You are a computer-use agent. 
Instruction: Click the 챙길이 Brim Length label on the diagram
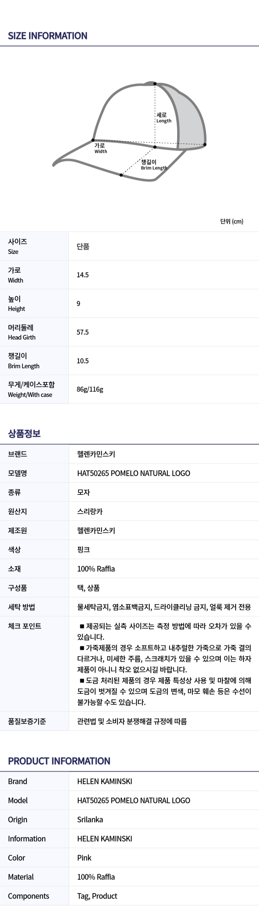pyautogui.click(x=153, y=165)
